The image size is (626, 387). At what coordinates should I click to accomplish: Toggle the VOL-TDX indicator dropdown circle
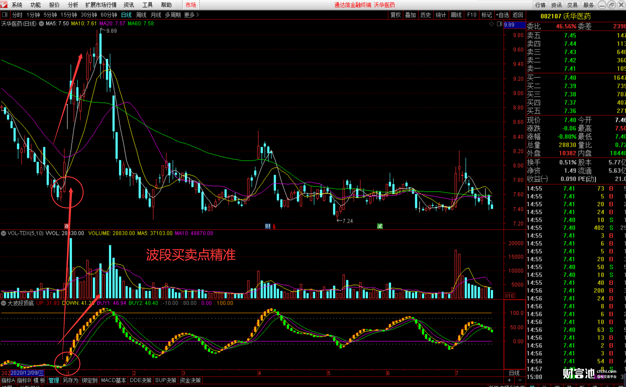pos(3,233)
